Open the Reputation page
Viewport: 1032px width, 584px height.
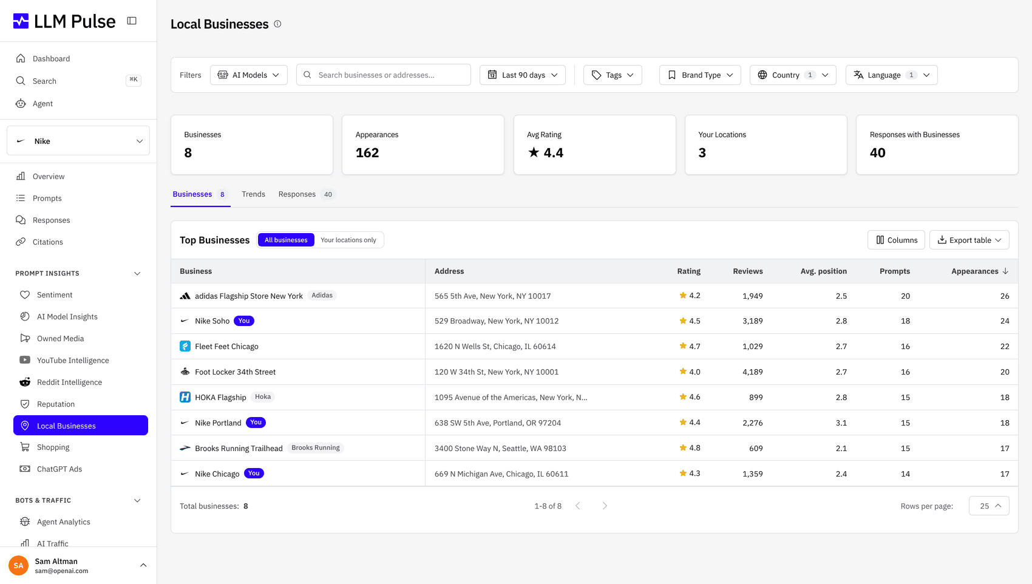[x=81, y=404]
